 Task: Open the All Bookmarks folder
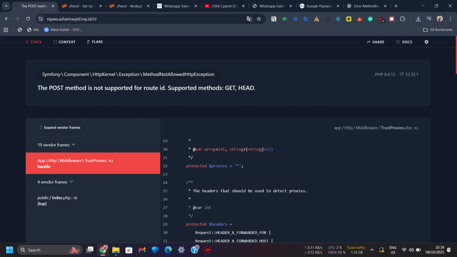tap(438, 30)
